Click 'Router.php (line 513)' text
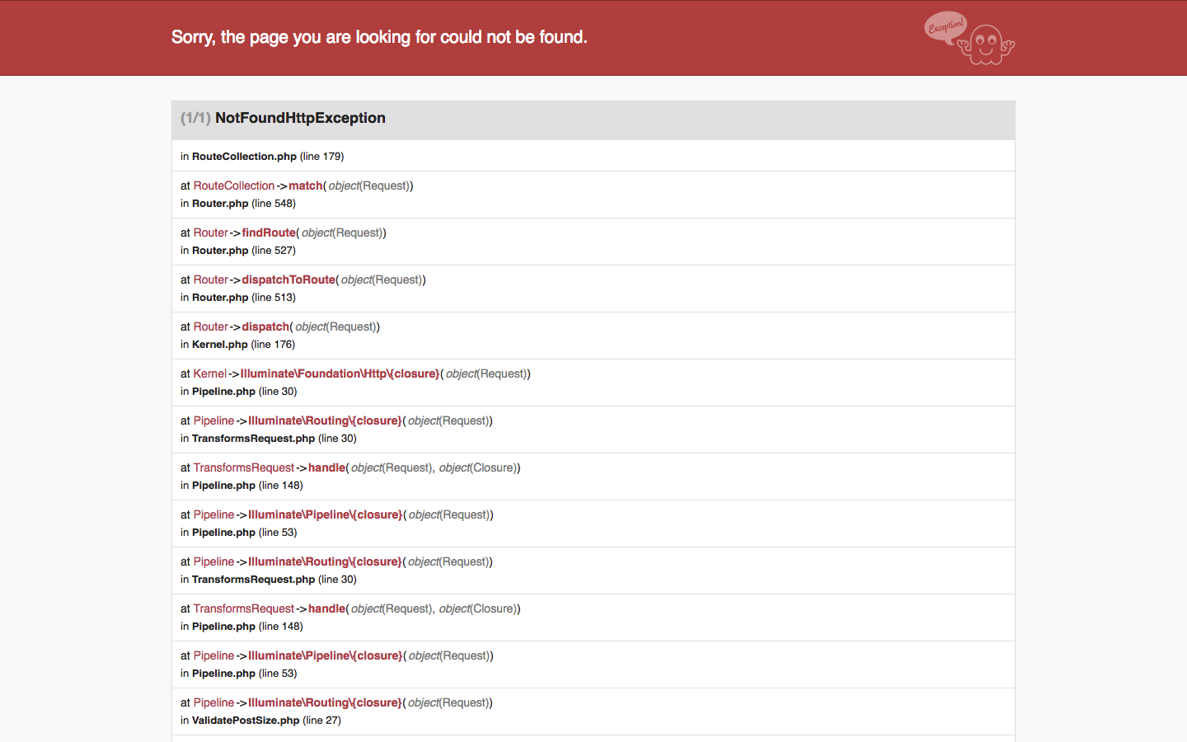 point(244,298)
